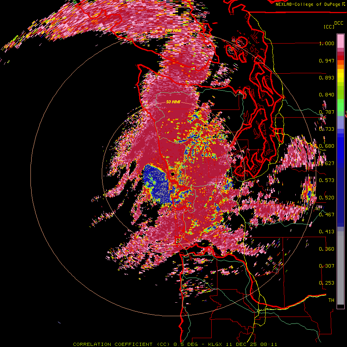Click the Correlation Coefficient caption at bottom
The image size is (347, 347).
(175, 344)
